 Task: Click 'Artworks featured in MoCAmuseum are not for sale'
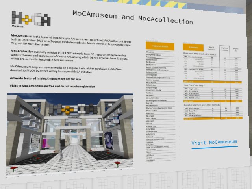coord(45,79)
